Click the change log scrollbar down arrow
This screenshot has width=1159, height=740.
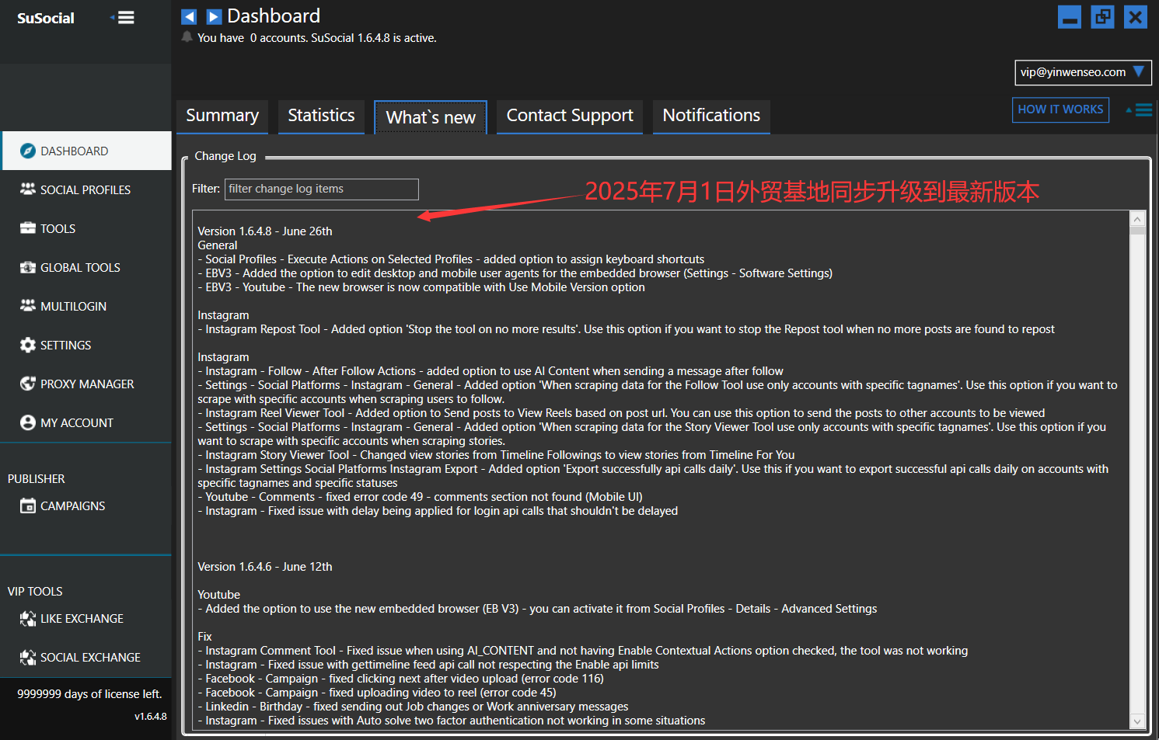(x=1137, y=721)
